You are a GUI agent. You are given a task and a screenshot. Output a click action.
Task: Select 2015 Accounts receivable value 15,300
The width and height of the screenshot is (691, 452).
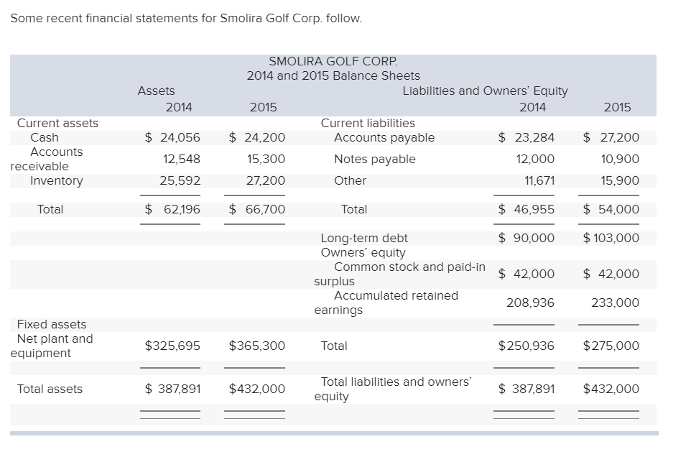coord(266,159)
